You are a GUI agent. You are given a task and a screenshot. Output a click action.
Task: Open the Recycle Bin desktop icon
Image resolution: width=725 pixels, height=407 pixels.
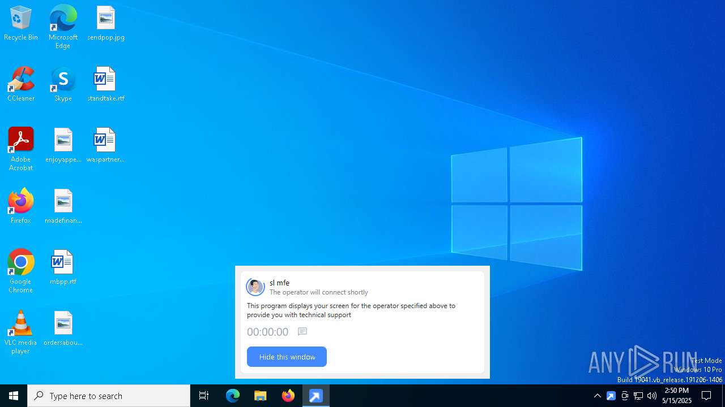pyautogui.click(x=21, y=24)
